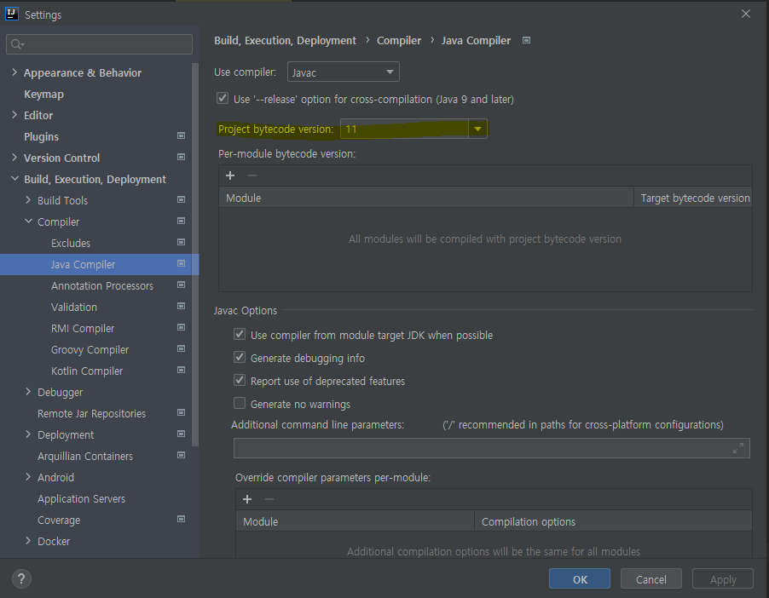Uncheck Report use of deprecated features

pyautogui.click(x=240, y=381)
